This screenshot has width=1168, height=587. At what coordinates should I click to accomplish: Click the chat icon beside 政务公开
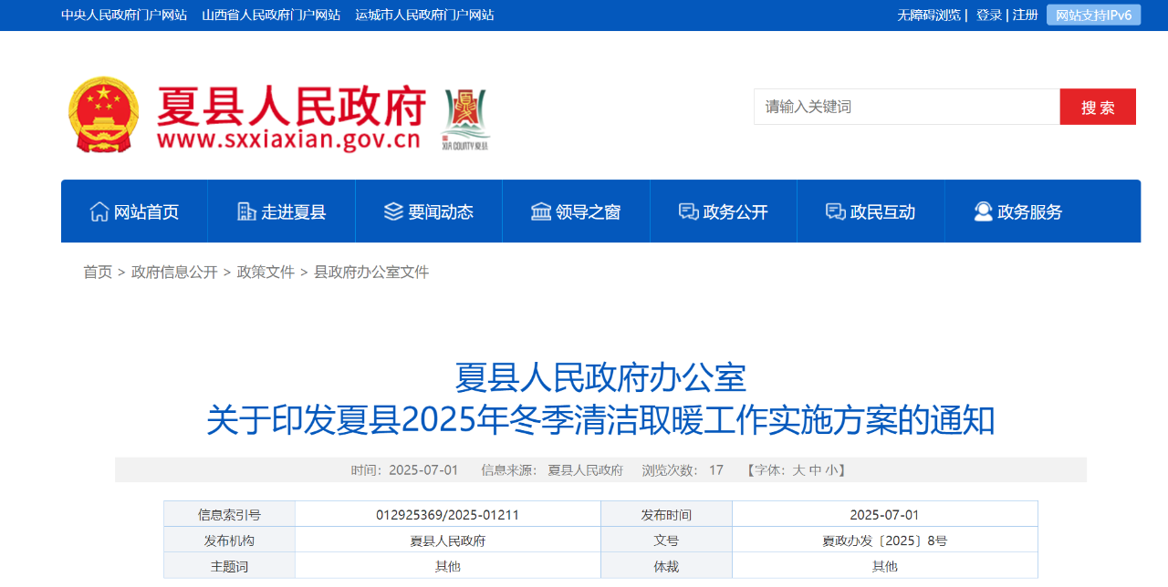[x=688, y=211]
